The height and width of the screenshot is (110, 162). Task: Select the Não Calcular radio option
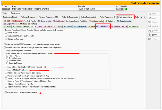pos(6,33)
